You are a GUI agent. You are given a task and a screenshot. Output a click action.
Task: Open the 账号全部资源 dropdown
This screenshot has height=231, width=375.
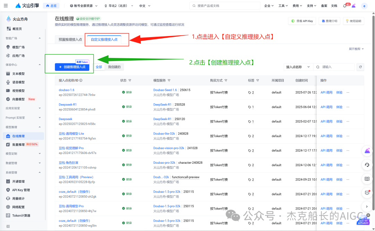83,6
